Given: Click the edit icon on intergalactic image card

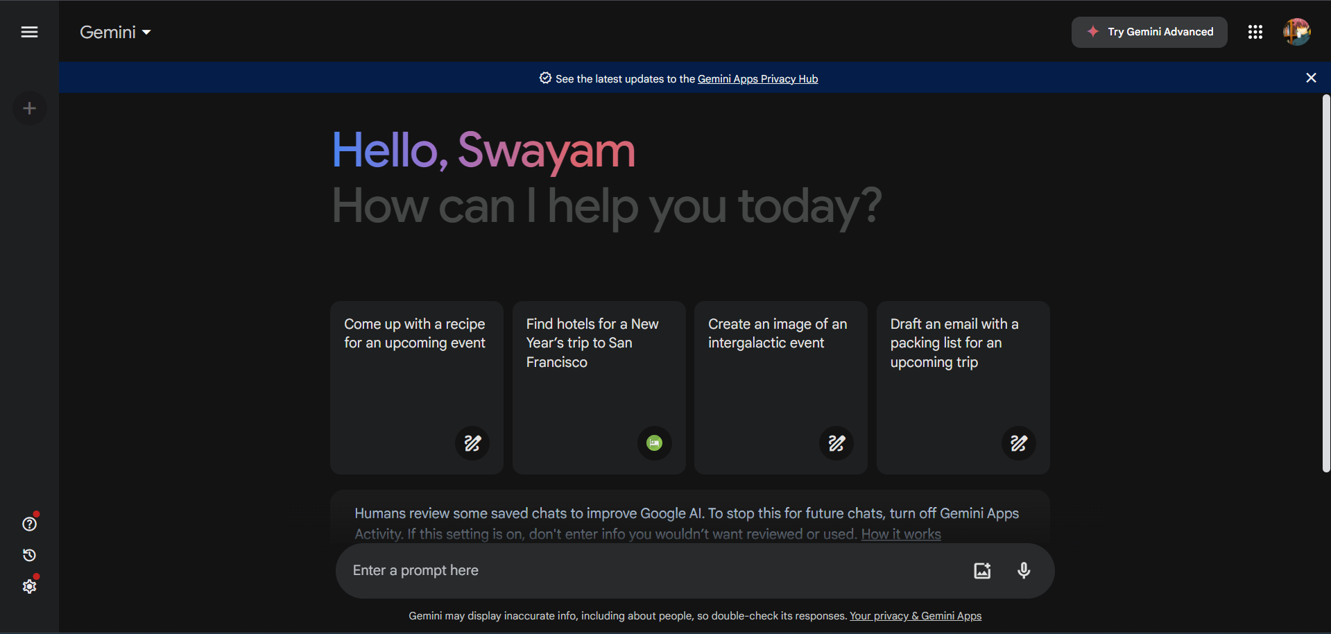Looking at the screenshot, I should click(836, 443).
